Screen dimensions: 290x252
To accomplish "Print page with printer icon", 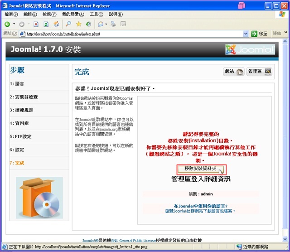I will (113, 24).
